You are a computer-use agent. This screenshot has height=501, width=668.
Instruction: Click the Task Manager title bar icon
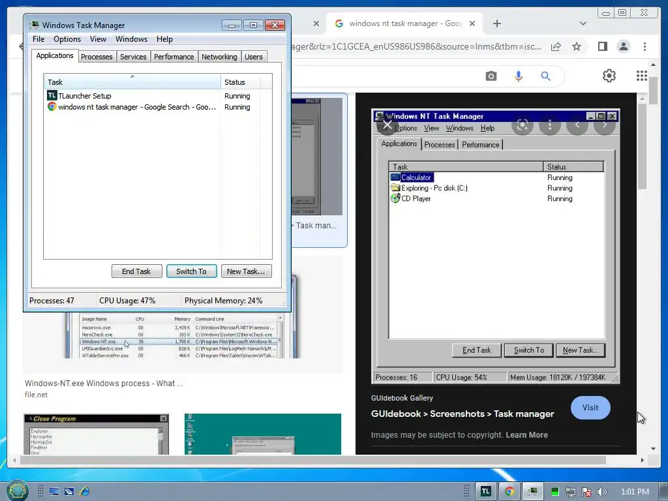pyautogui.click(x=35, y=25)
